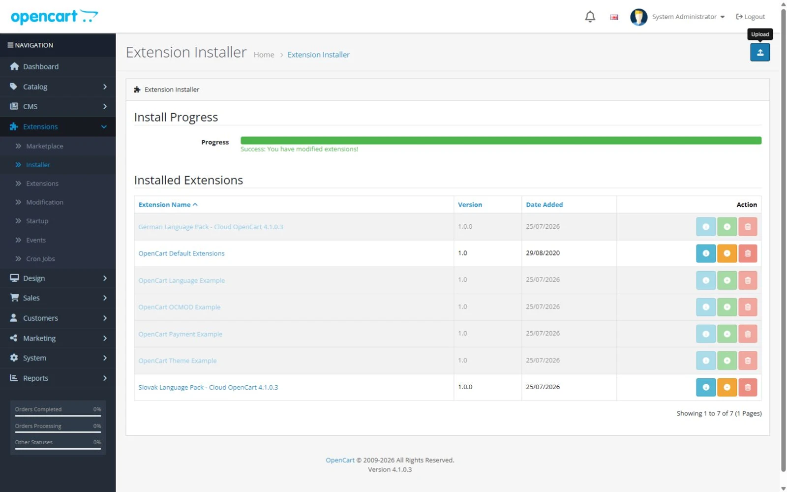Click Home breadcrumb link

tap(264, 55)
